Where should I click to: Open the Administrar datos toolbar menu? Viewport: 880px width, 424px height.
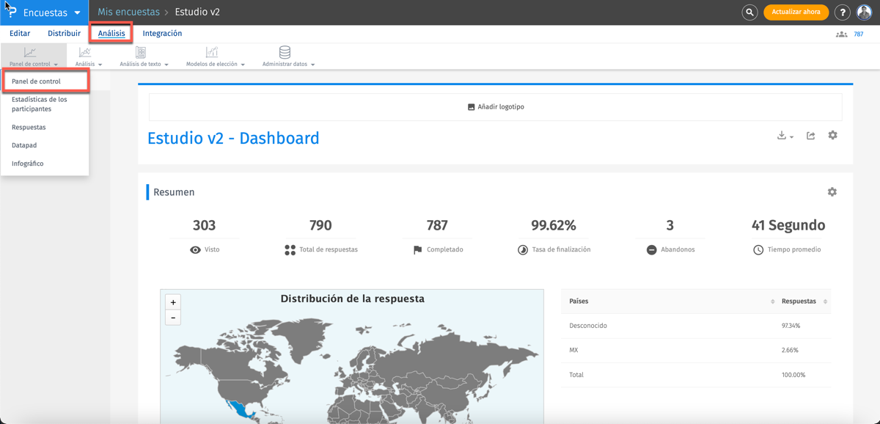click(x=287, y=56)
